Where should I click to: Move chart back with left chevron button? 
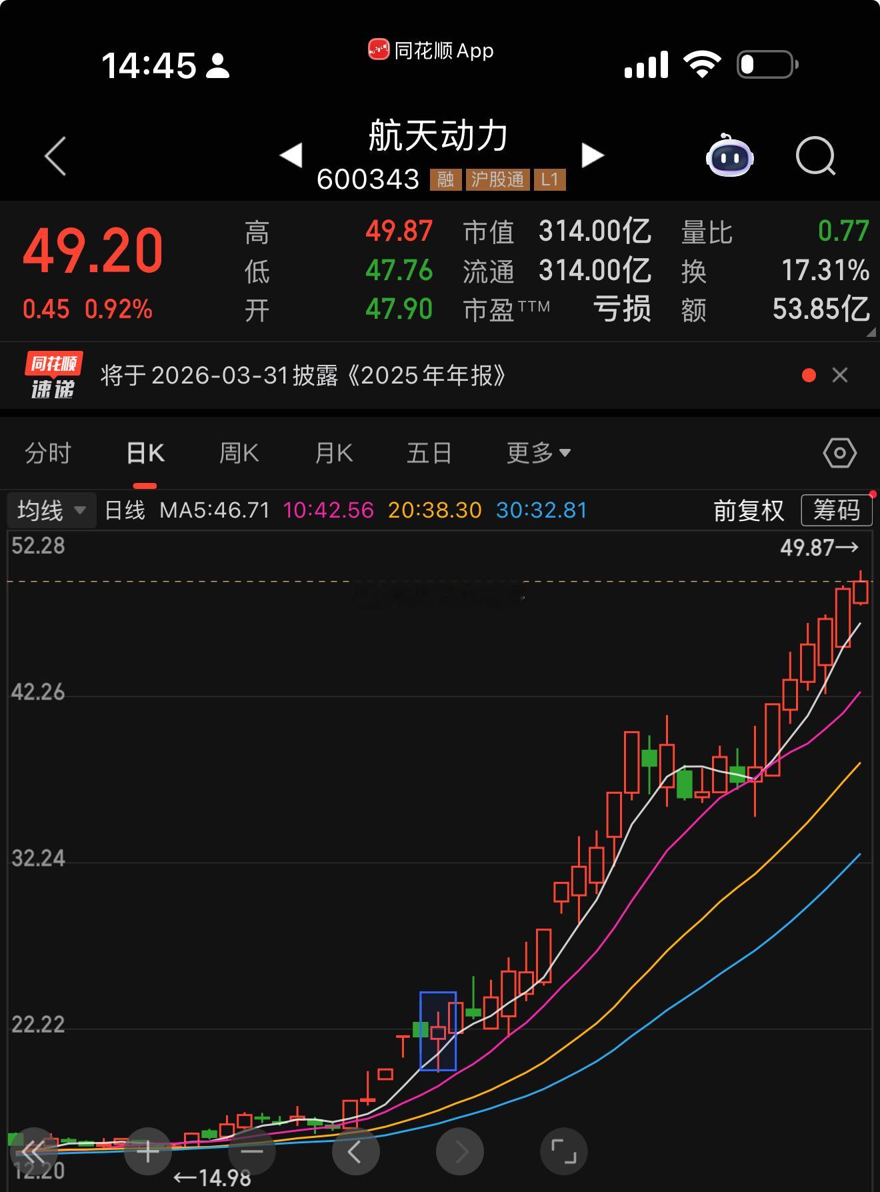click(x=355, y=1151)
